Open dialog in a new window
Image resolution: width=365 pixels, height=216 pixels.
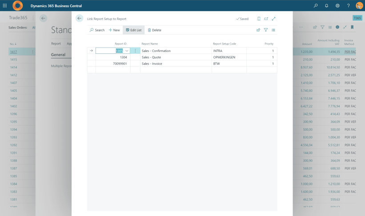266,19
